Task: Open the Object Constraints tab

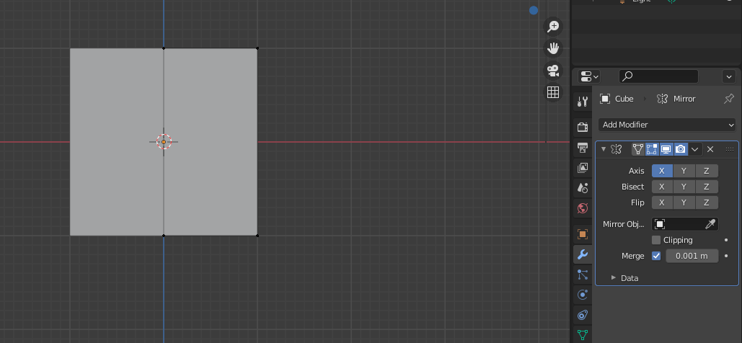Action: 583,315
